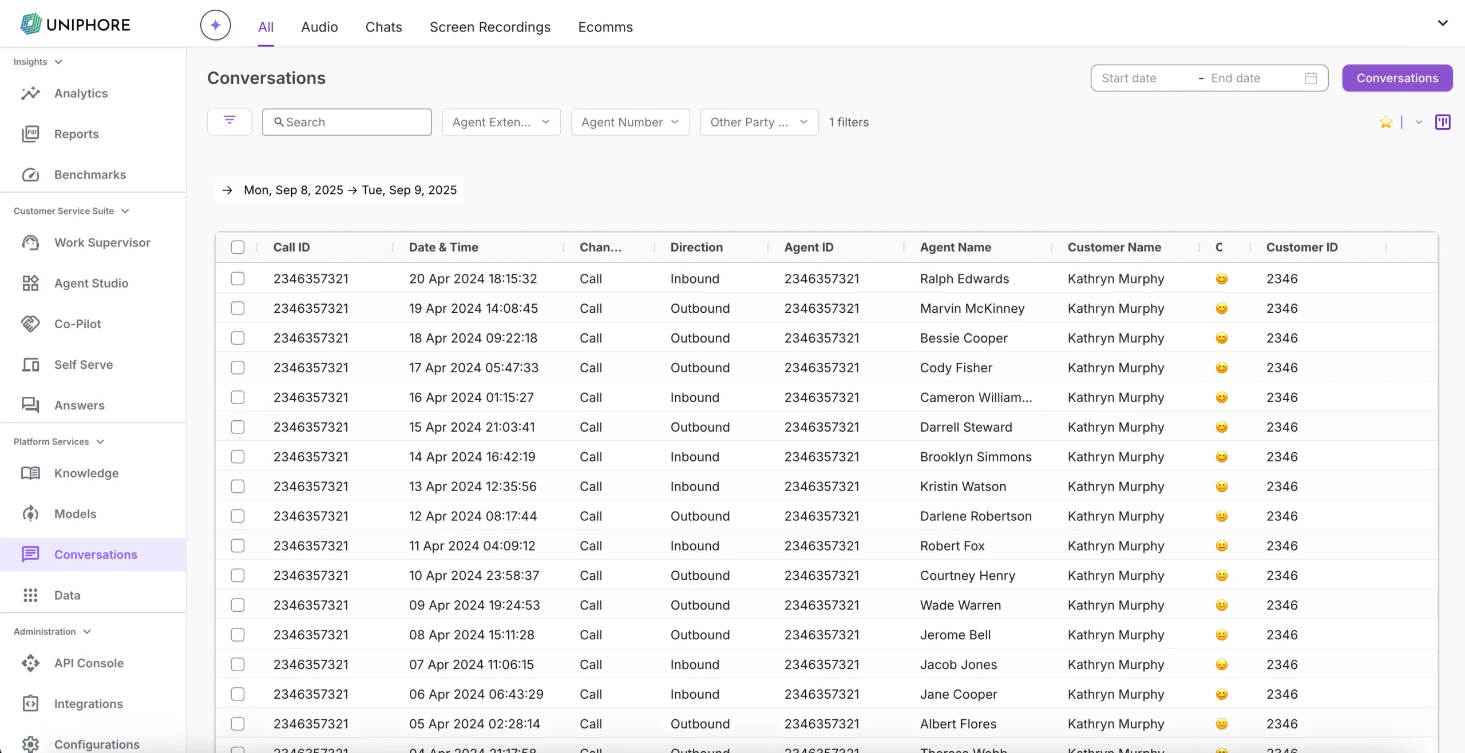Expand the Agent Number dropdown
The height and width of the screenshot is (753, 1465).
pos(630,122)
